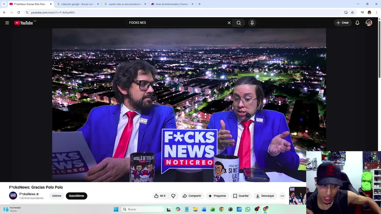Open Task View on taskbar
The height and width of the screenshot is (214, 381).
click(x=169, y=209)
